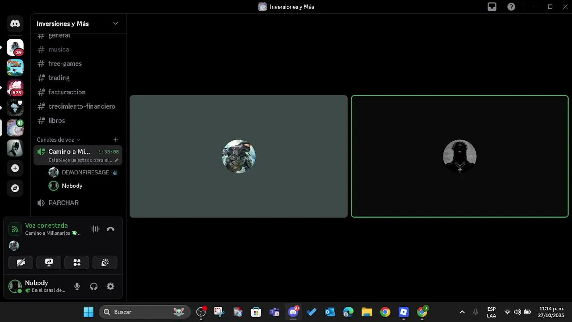Open User Settings gear icon
Image resolution: width=572 pixels, height=322 pixels.
110,287
